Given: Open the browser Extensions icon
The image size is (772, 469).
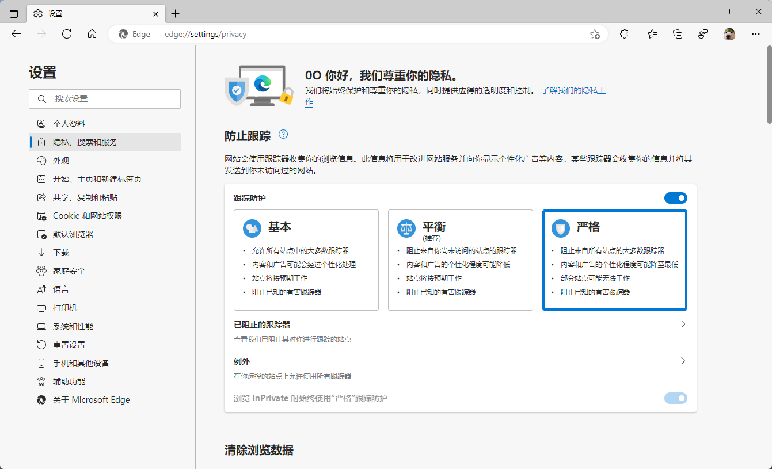Looking at the screenshot, I should (624, 34).
